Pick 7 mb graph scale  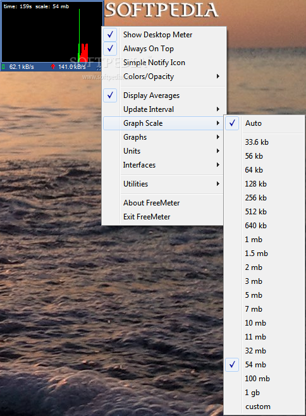(x=264, y=309)
